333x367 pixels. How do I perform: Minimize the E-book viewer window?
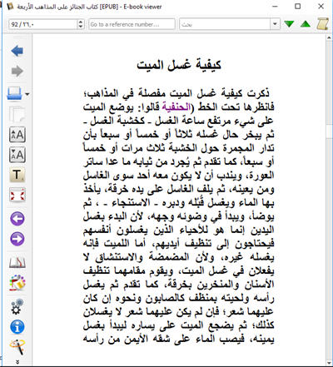[275, 6]
